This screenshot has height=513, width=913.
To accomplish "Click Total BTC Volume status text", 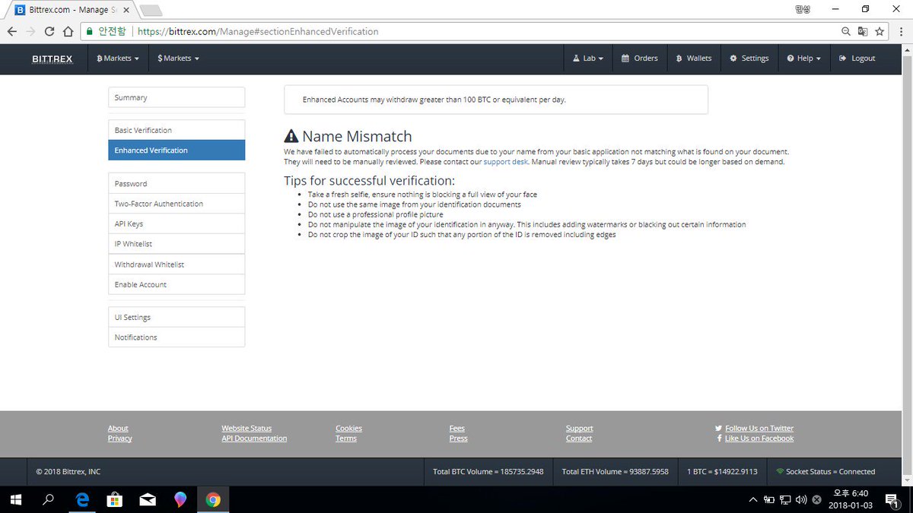I will 488,471.
